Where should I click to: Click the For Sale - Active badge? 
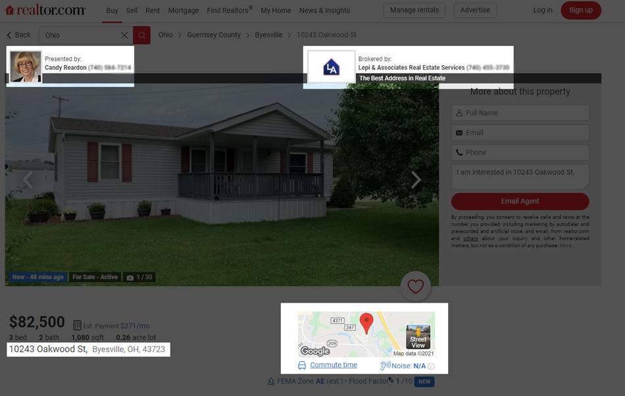point(95,277)
